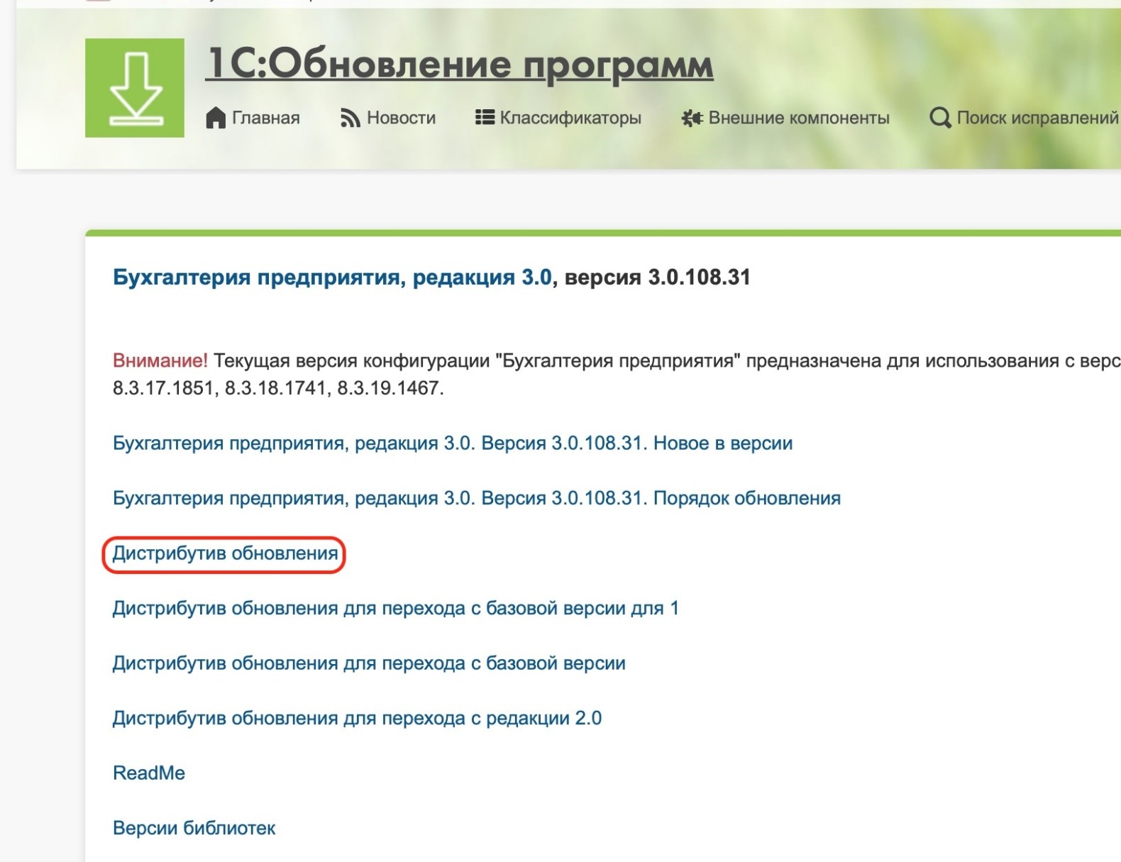Click the green download arrow logo
The height and width of the screenshot is (862, 1121).
(135, 88)
